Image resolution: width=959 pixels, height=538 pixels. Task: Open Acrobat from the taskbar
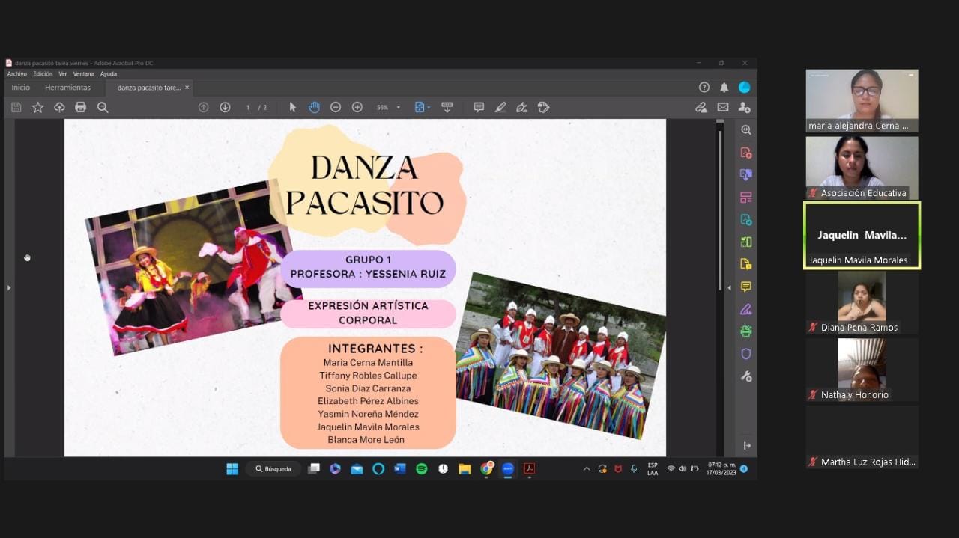530,469
